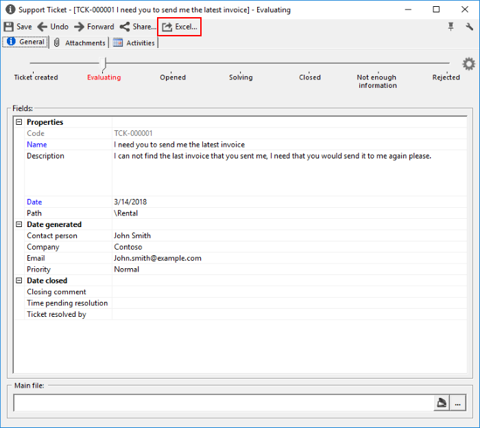
Task: Click the Undo button label
Action: pyautogui.click(x=60, y=27)
